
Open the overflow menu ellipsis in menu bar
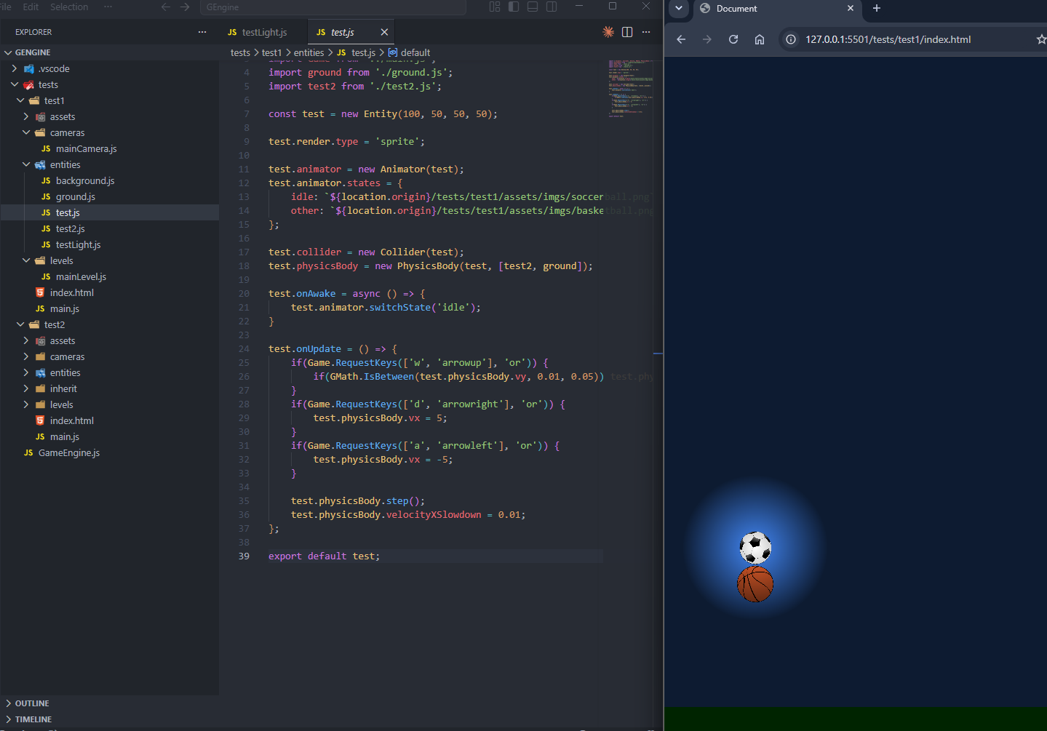108,7
